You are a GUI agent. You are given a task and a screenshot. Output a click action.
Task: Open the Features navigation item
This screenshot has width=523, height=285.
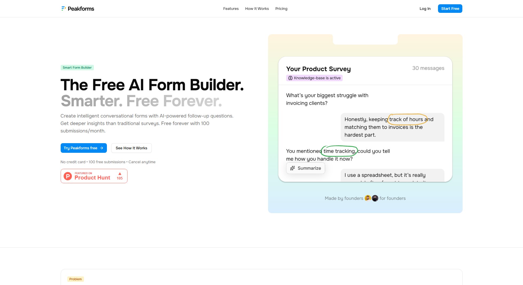231,9
